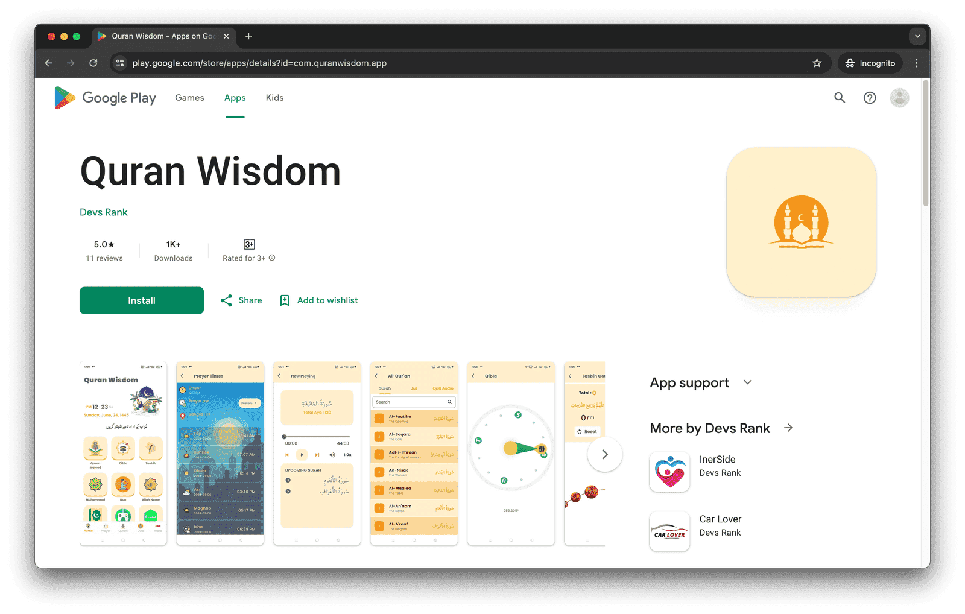Viewport: 965px width, 614px height.
Task: Open the Prayer Times screenshot
Action: point(220,454)
